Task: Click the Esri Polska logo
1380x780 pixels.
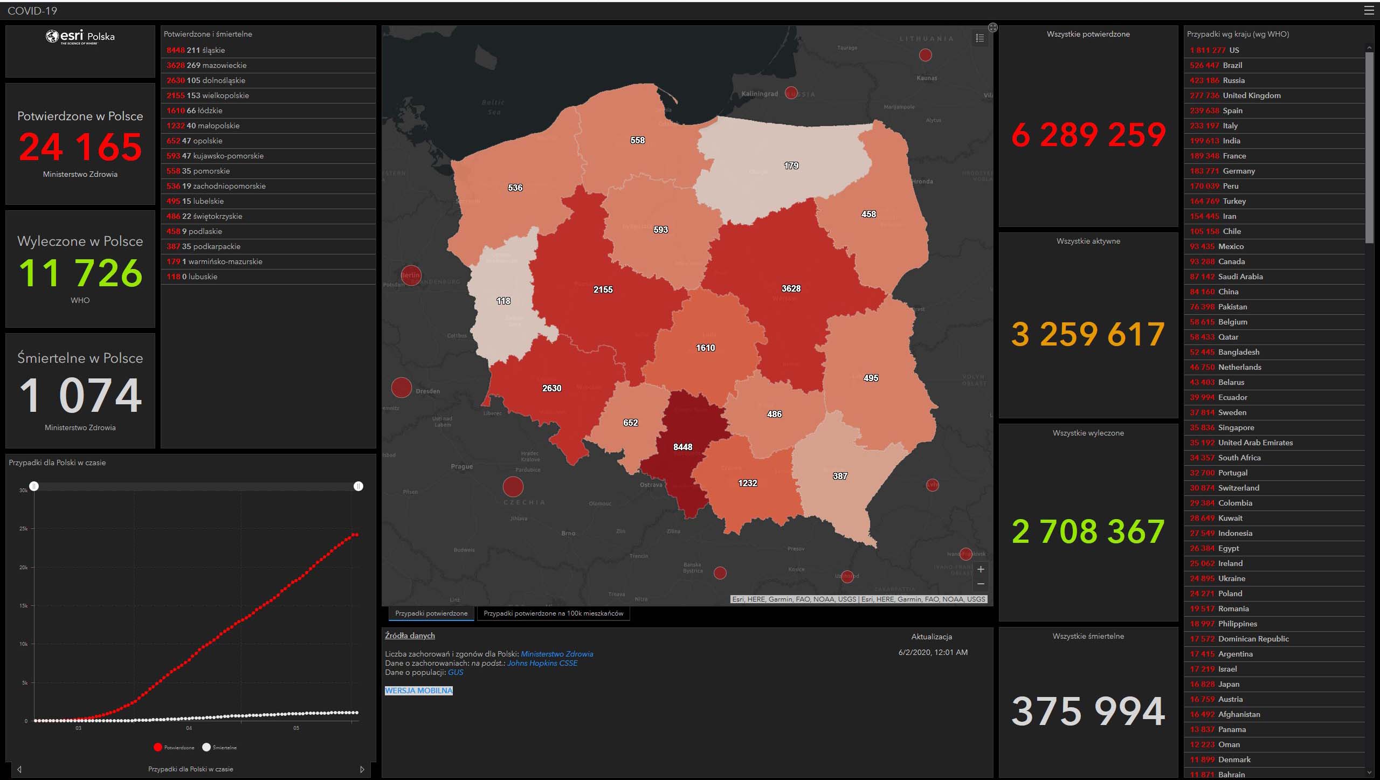Action: [80, 37]
